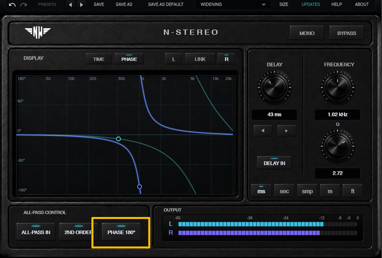Click SAVE AS in the top bar
This screenshot has width=382, height=258.
(124, 4)
